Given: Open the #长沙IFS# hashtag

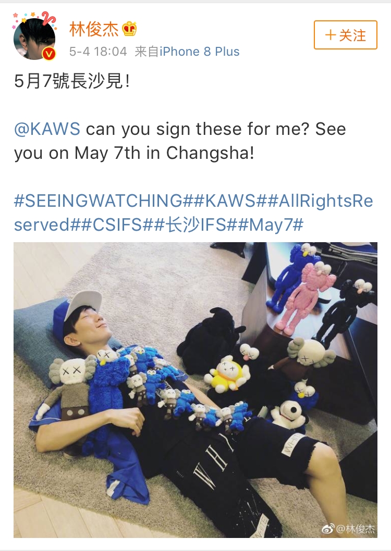Looking at the screenshot, I should click(x=195, y=225).
